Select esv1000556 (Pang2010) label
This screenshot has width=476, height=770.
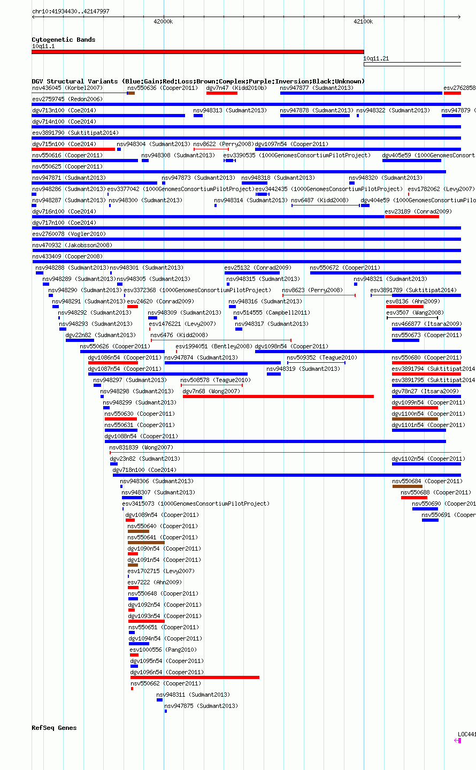click(x=164, y=650)
